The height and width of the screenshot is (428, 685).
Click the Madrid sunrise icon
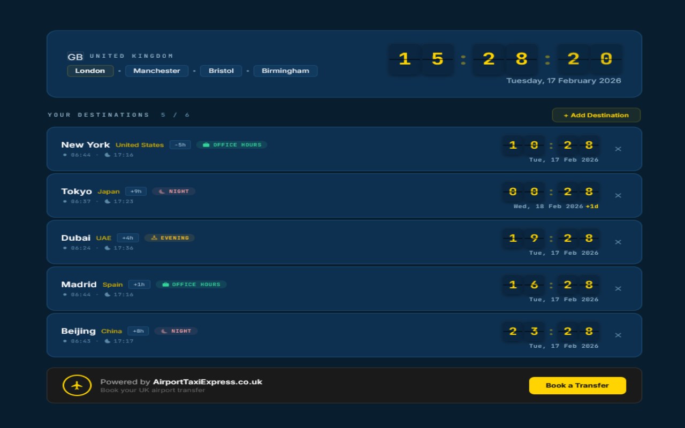65,294
